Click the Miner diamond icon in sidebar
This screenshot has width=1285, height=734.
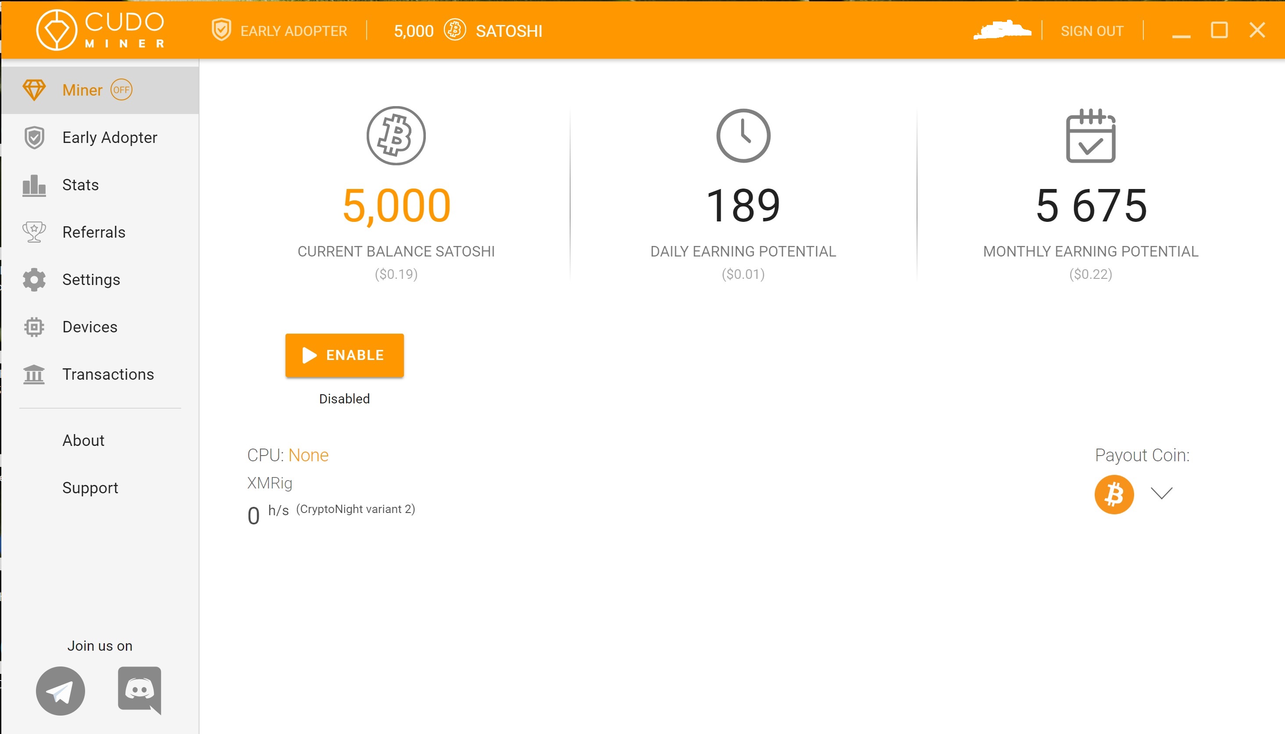coord(34,90)
